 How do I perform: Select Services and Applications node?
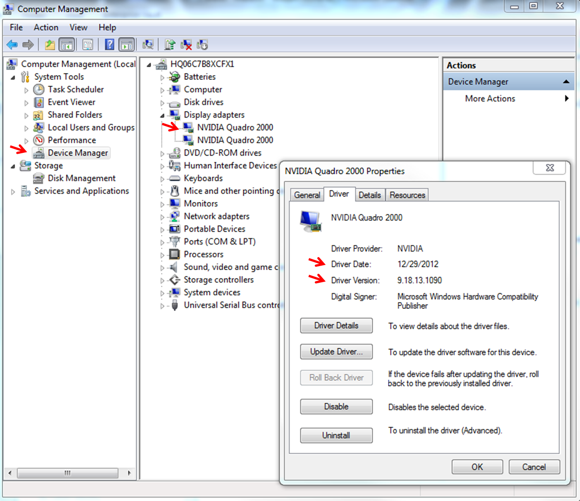coord(82,191)
